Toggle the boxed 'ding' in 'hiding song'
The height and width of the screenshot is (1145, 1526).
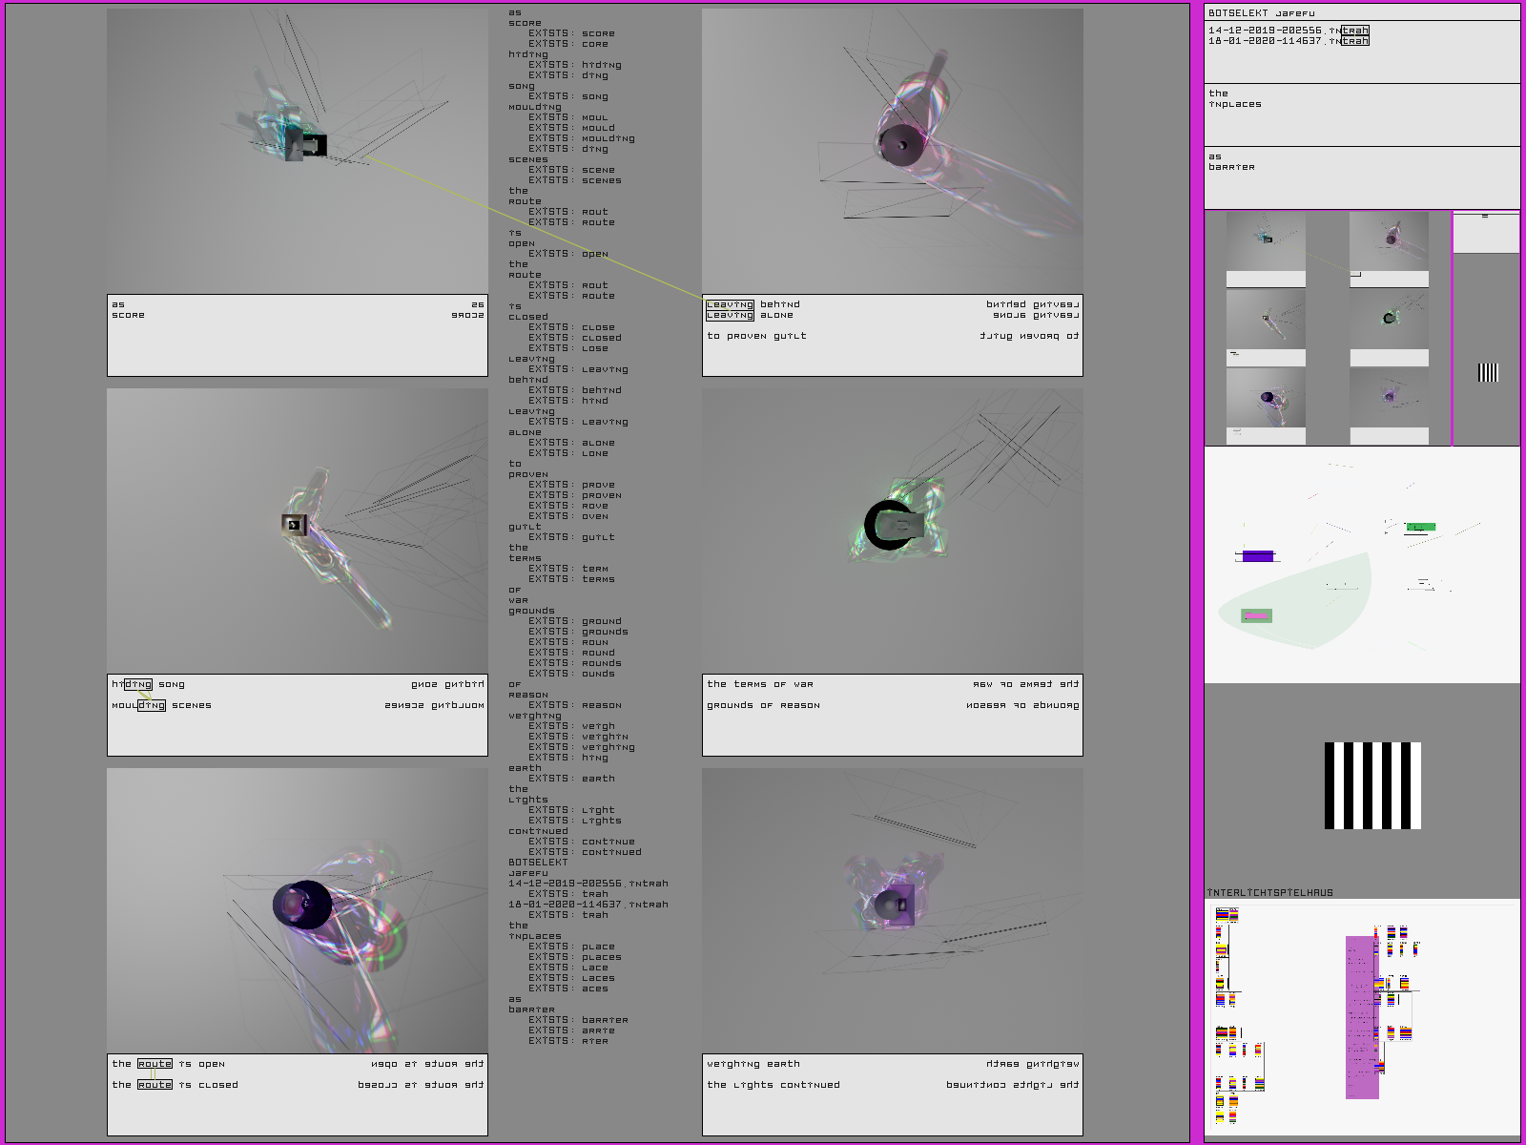[x=137, y=684]
